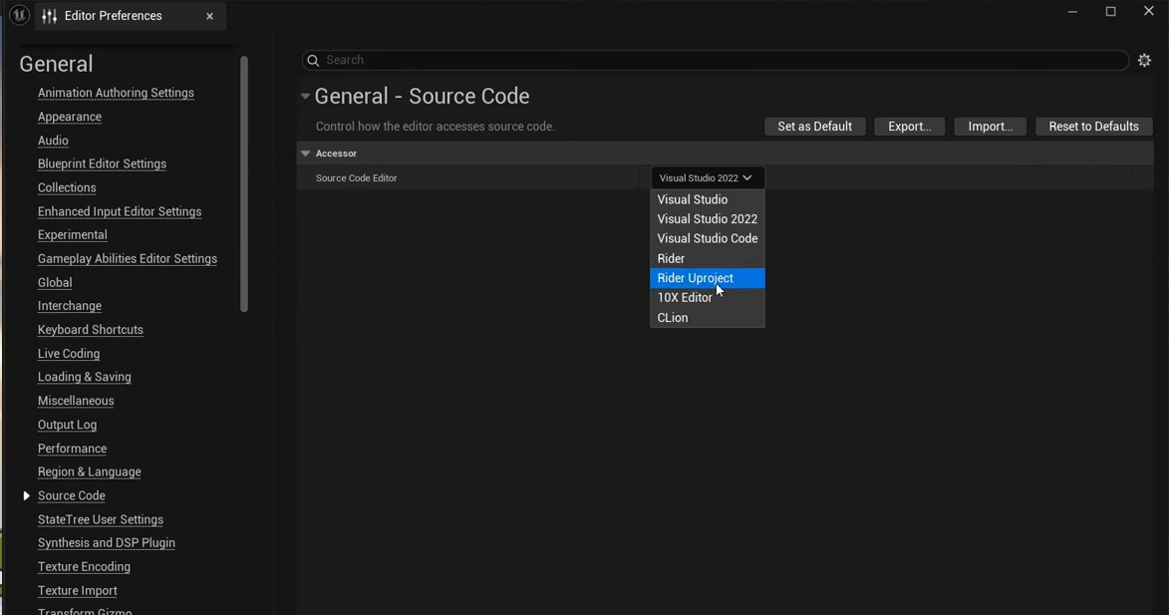Viewport: 1169px width, 615px height.
Task: Select CLion as source code editor
Action: [707, 318]
